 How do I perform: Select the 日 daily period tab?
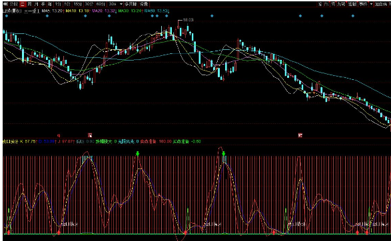[x=23, y=4]
